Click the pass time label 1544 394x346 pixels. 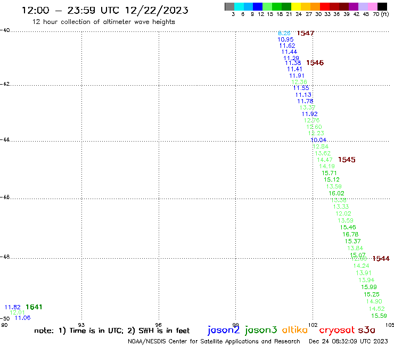point(381,259)
